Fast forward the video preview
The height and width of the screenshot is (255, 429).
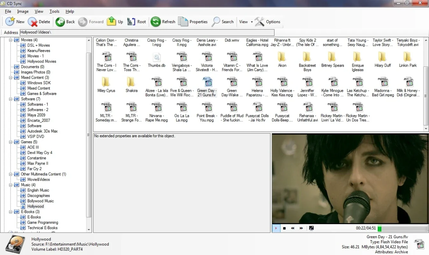301,228
